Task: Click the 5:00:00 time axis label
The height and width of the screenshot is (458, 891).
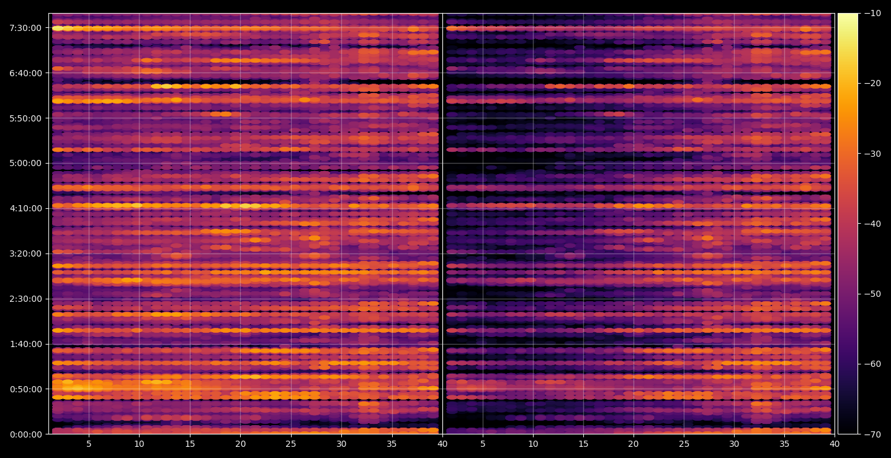Action: 25,163
